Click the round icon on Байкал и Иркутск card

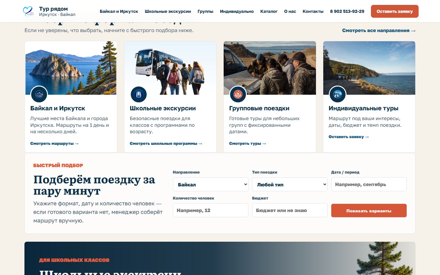pyautogui.click(x=39, y=94)
